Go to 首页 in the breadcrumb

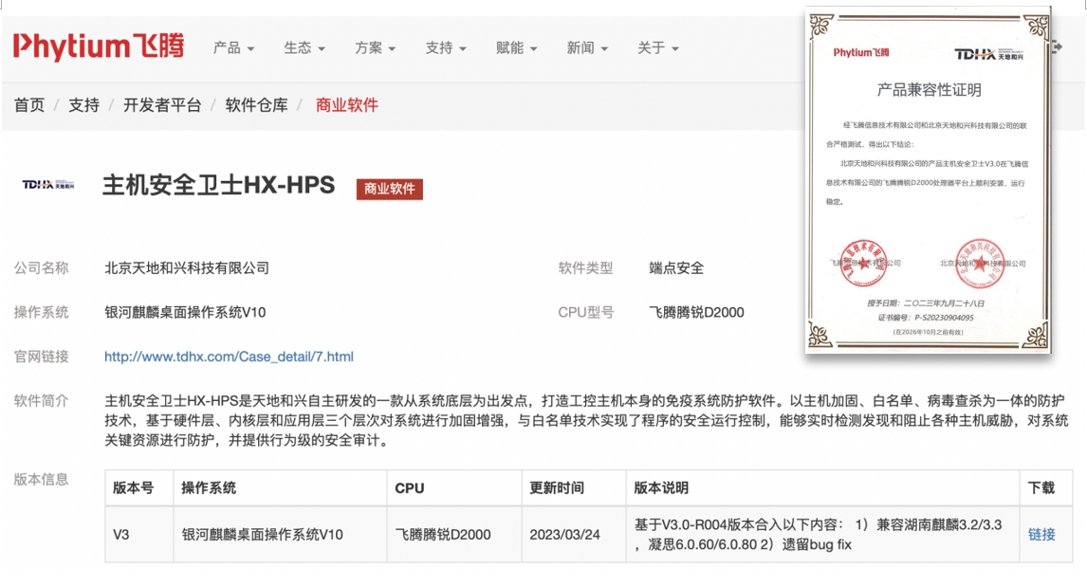coord(29,105)
